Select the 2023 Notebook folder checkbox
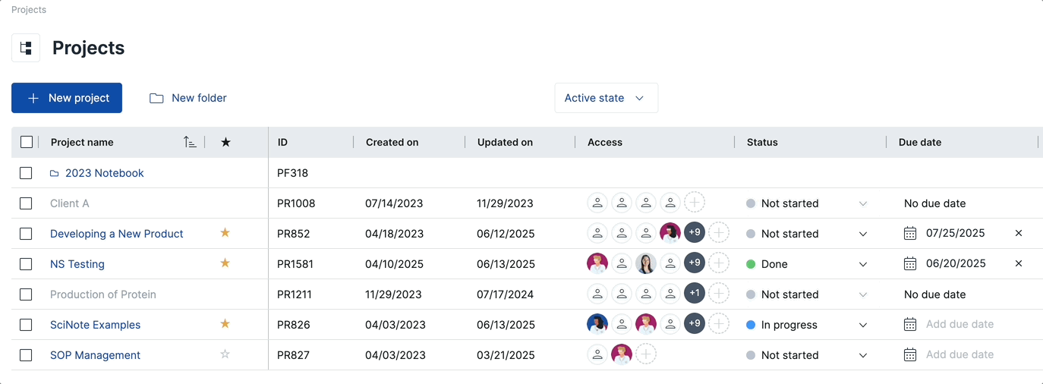 click(26, 173)
